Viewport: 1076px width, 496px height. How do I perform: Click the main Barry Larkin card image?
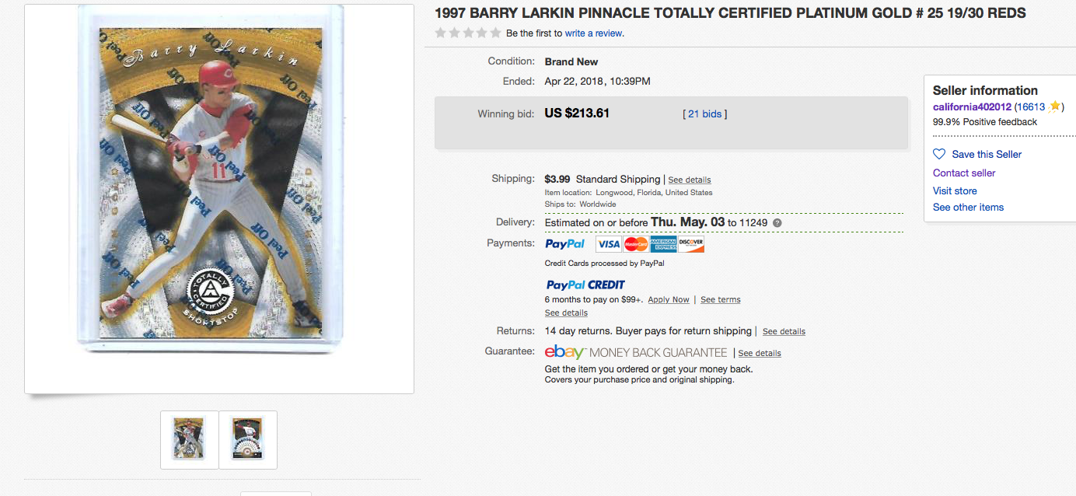(x=211, y=182)
